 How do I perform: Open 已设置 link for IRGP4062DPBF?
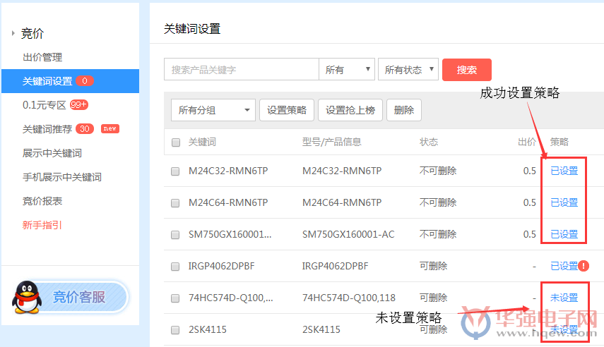564,266
